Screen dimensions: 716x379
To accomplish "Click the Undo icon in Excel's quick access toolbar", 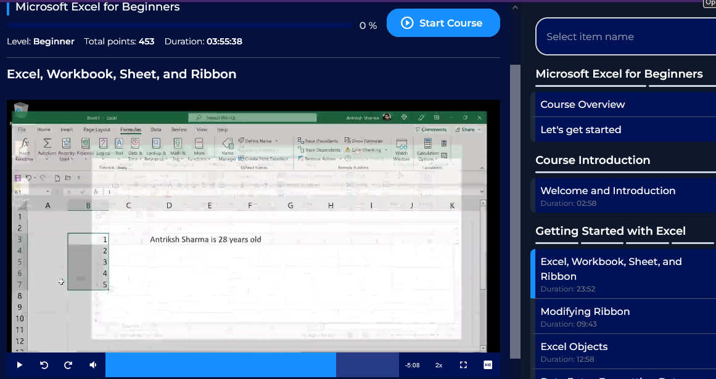I will click(28, 178).
